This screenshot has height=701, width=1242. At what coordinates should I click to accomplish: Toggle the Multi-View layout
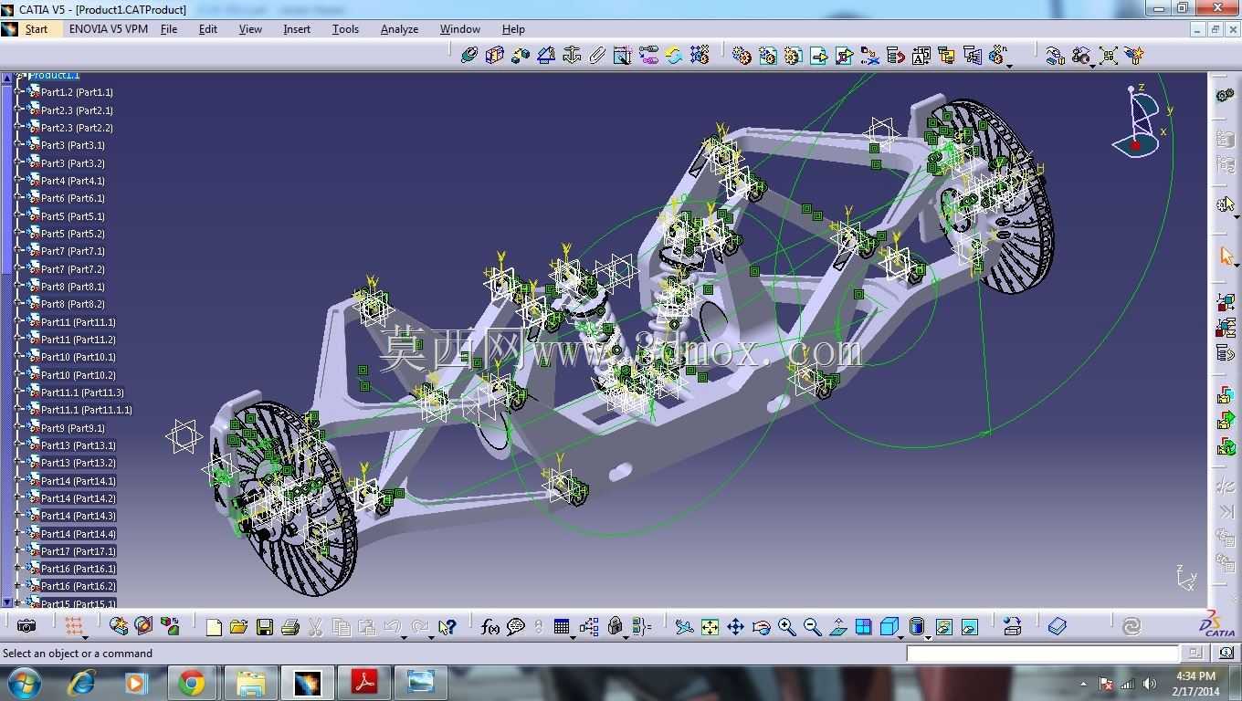click(x=863, y=626)
